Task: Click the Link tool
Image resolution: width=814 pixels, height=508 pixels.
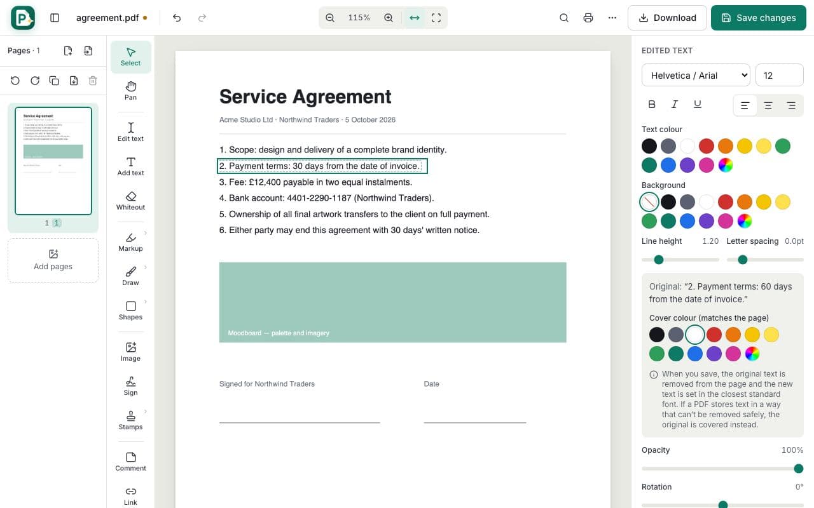Action: (130, 496)
